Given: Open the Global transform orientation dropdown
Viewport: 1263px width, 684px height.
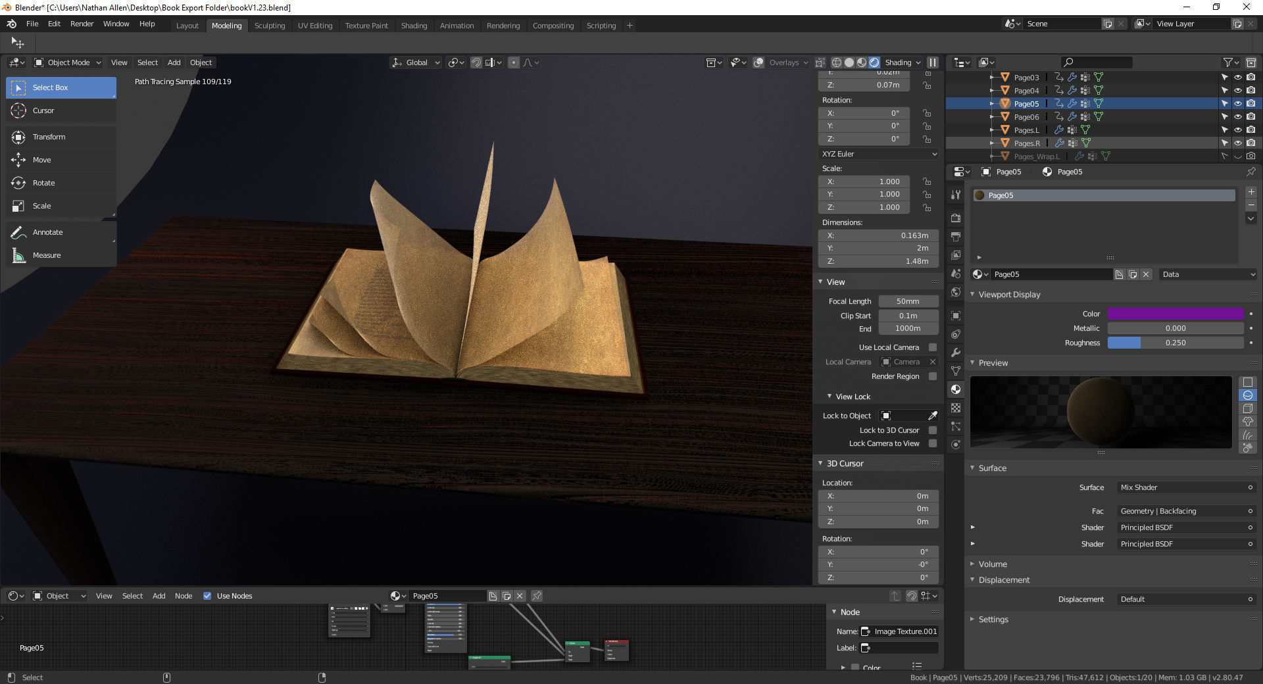Looking at the screenshot, I should point(416,62).
